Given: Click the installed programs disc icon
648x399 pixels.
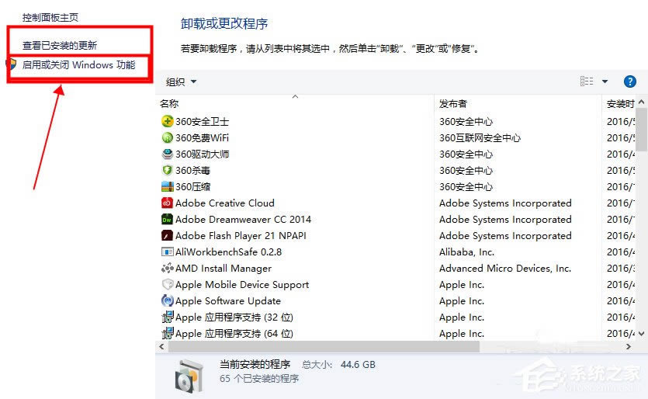Looking at the screenshot, I should pos(189,376).
